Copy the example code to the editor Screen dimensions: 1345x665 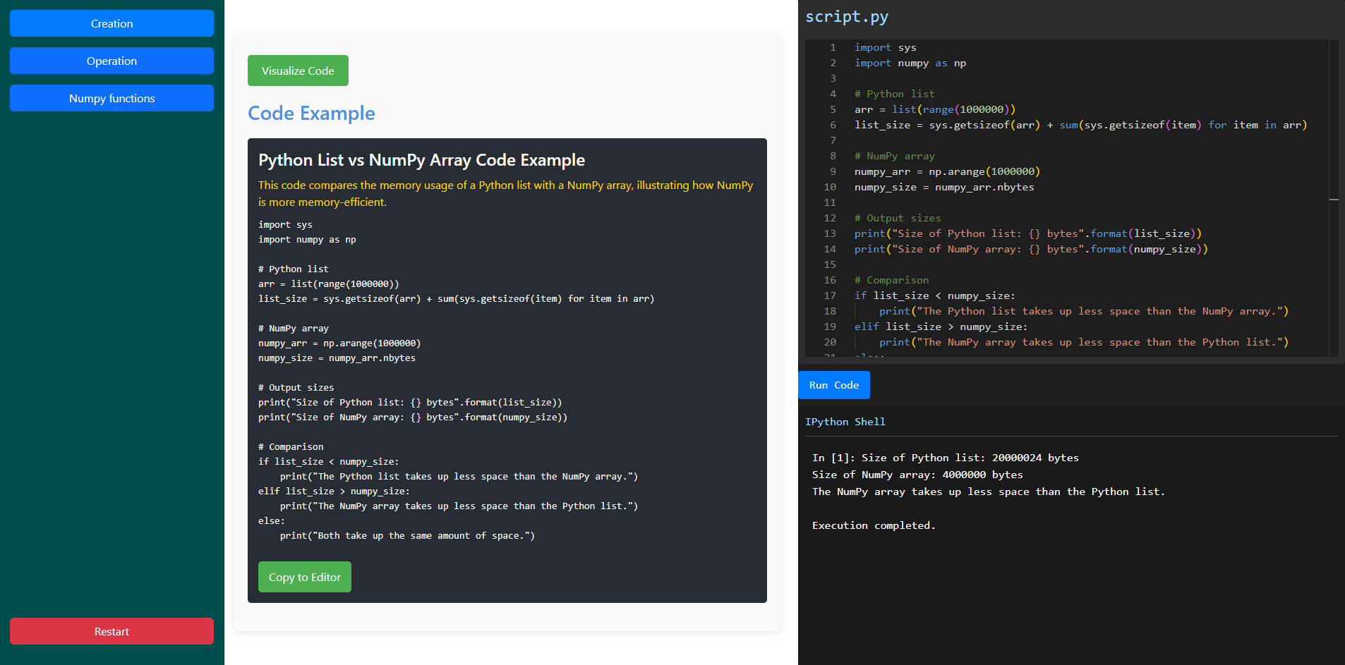[304, 577]
